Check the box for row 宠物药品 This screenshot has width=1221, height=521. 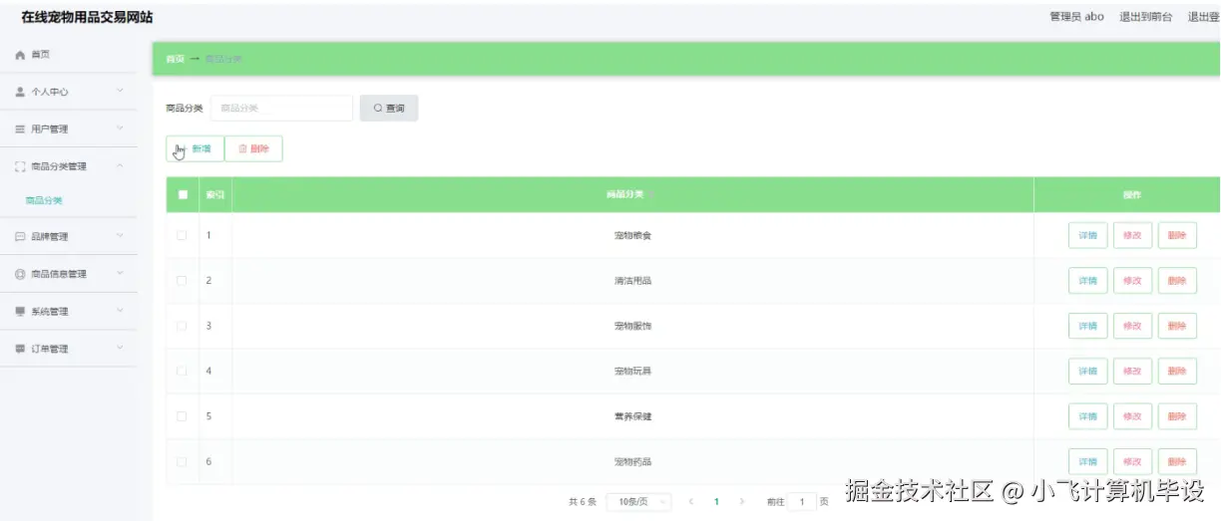click(x=182, y=462)
